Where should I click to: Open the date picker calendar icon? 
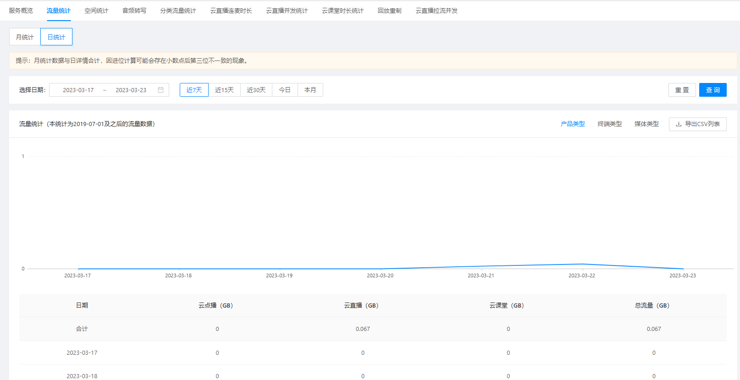(161, 90)
